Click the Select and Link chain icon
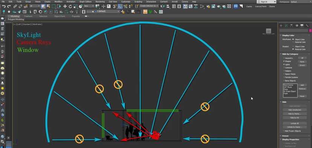Viewport: 312px width, 148px height. [15, 6]
